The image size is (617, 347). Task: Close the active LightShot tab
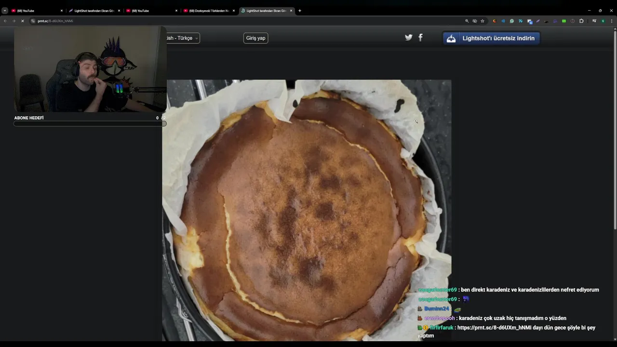tap(291, 11)
